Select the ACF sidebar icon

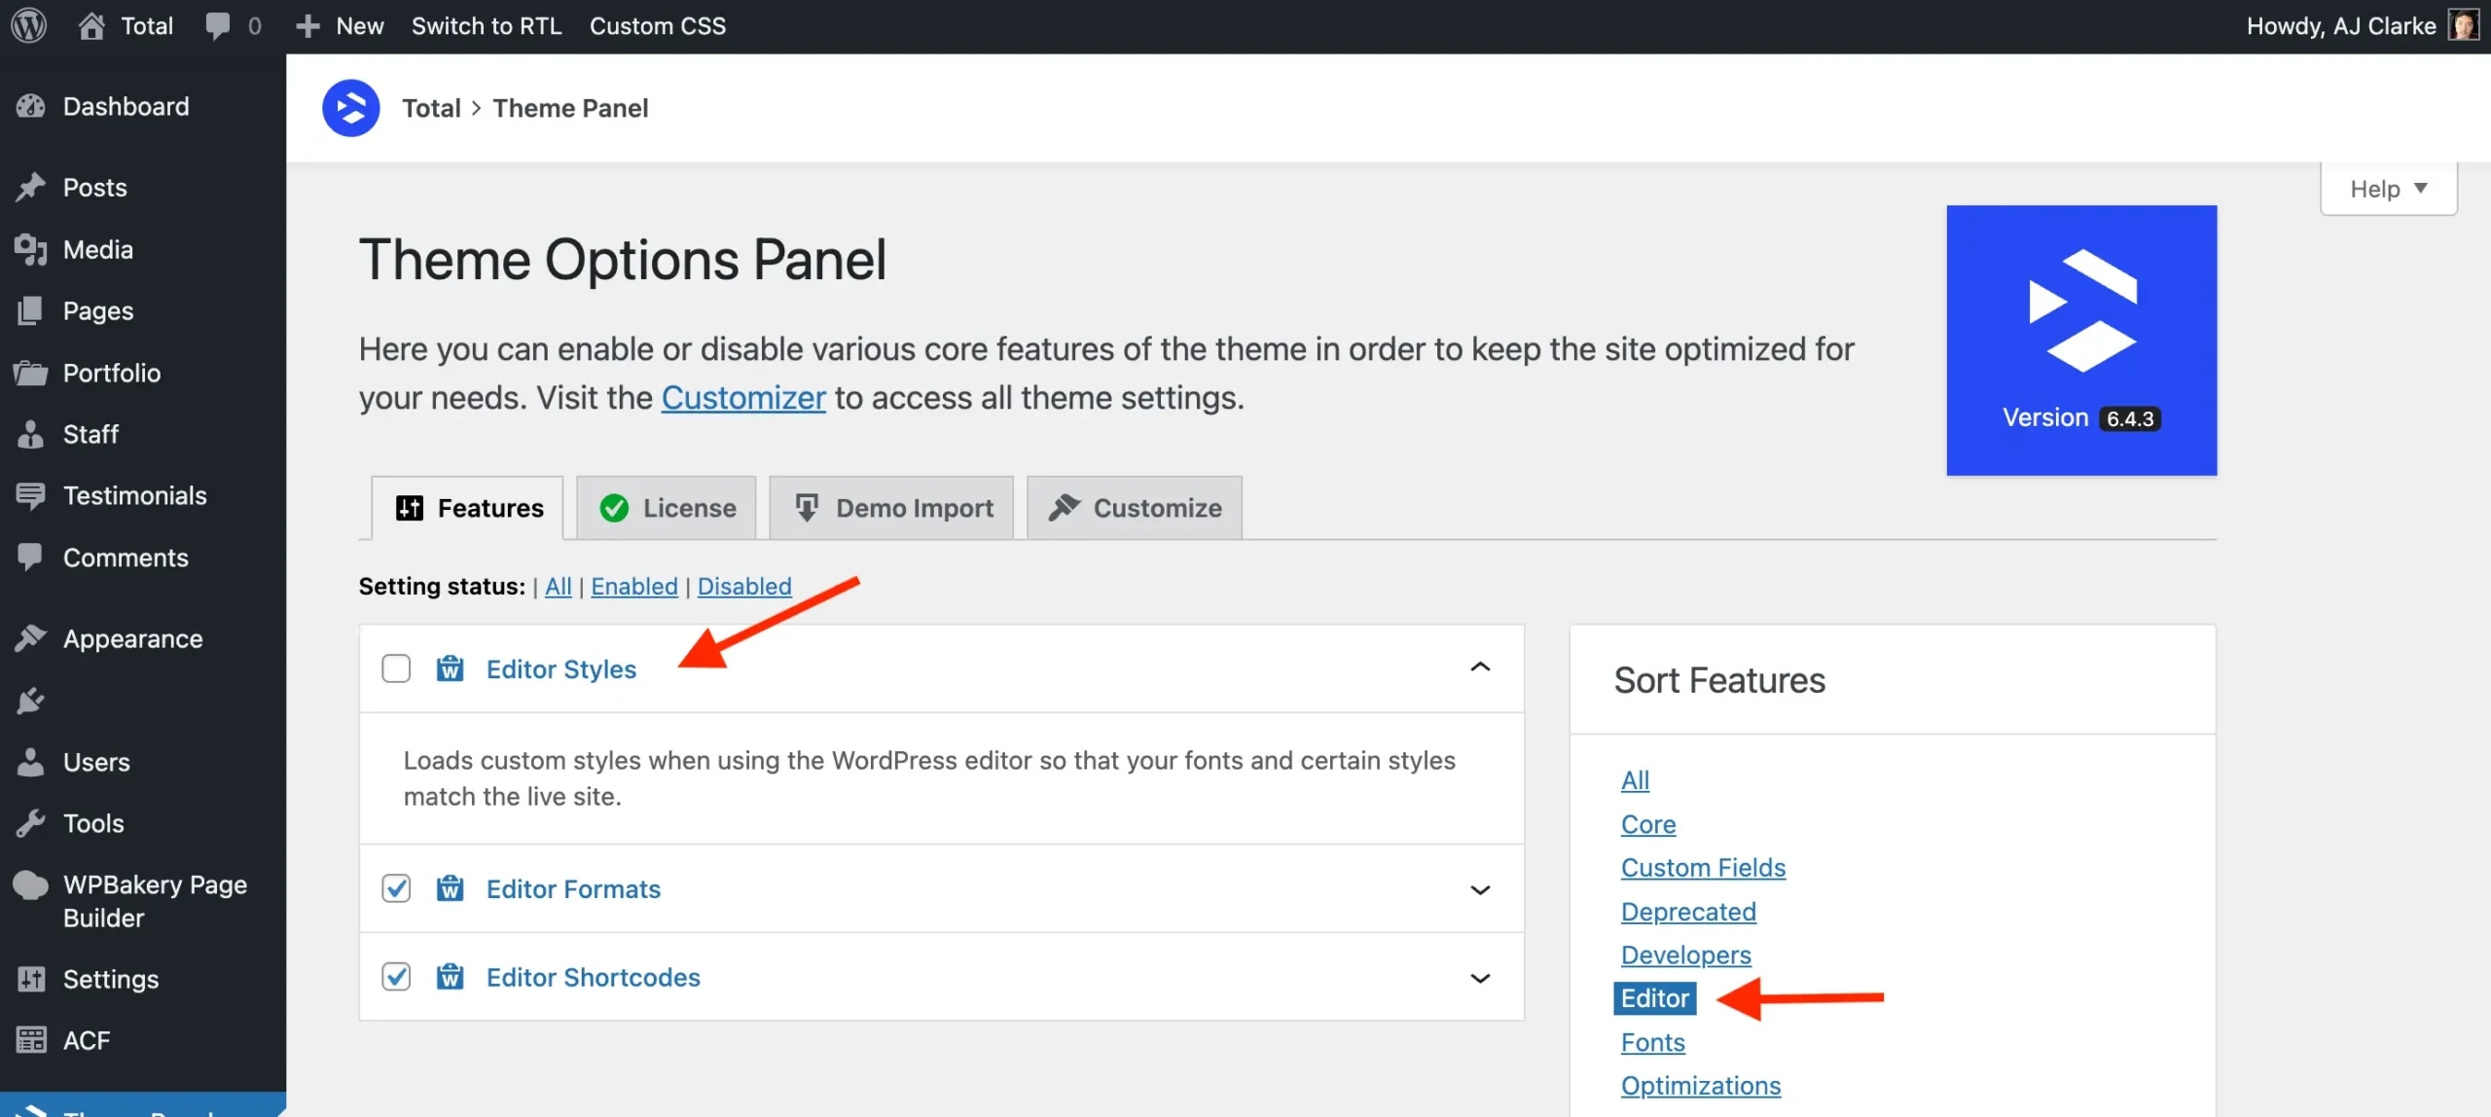pos(31,1039)
